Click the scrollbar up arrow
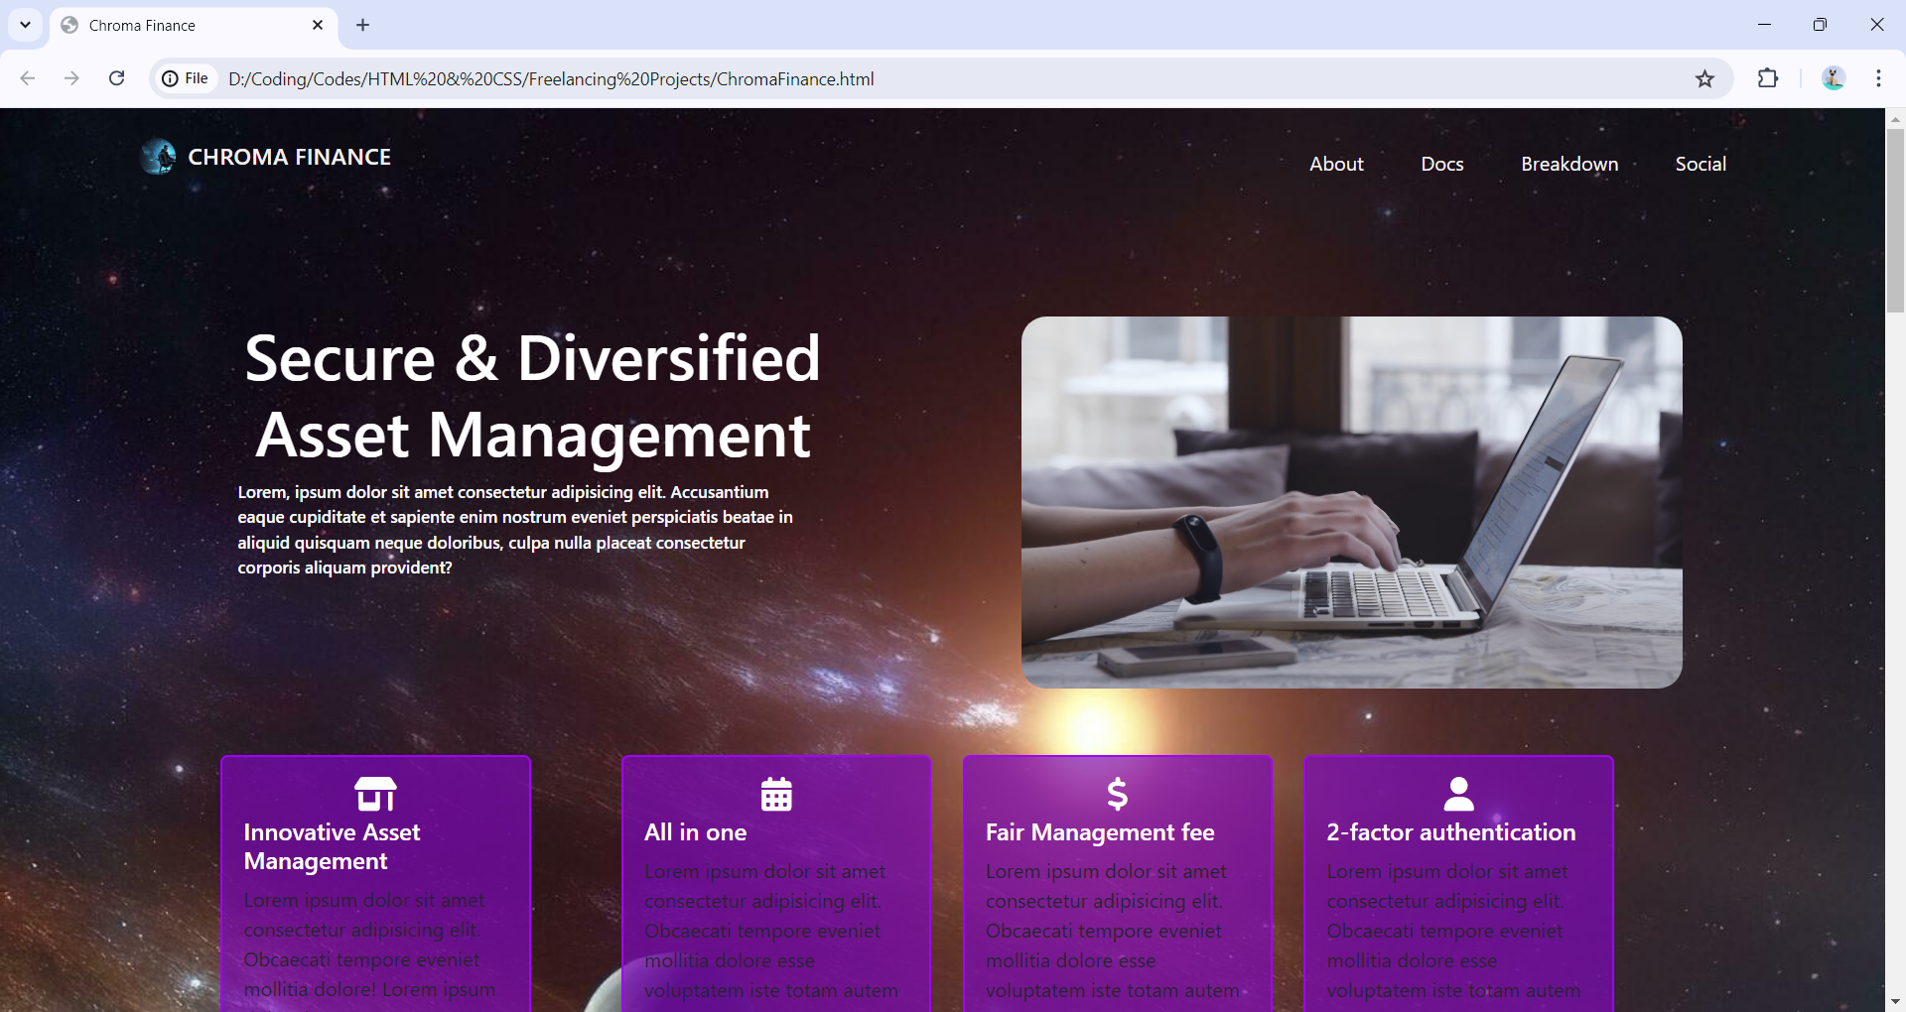The width and height of the screenshot is (1906, 1012). click(1895, 118)
